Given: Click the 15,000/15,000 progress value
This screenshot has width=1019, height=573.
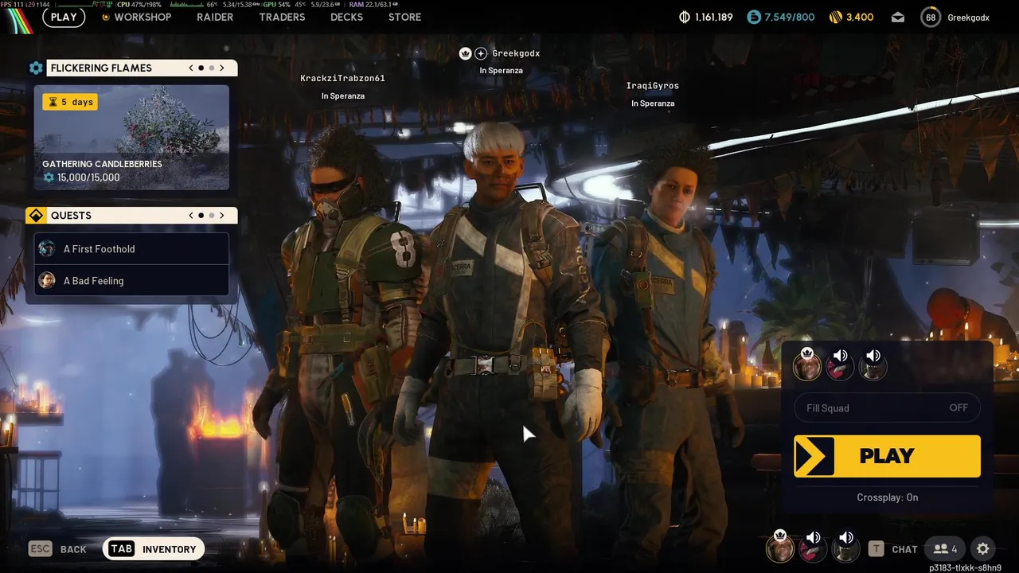Looking at the screenshot, I should point(88,177).
